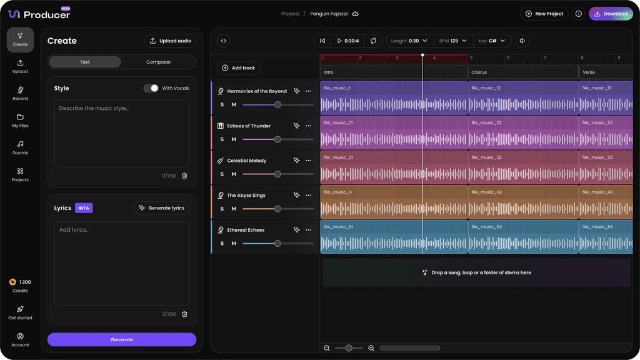Image resolution: width=640 pixels, height=360 pixels.
Task: Switch to the Composer tab
Action: click(x=158, y=62)
